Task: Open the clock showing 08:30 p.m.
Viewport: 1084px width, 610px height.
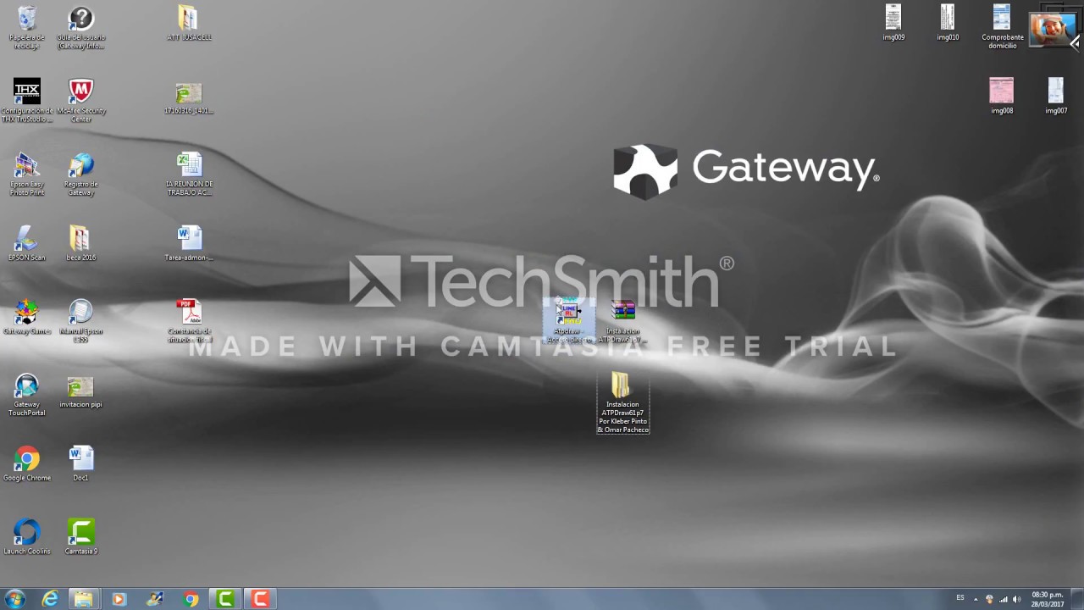Action: [x=1047, y=599]
